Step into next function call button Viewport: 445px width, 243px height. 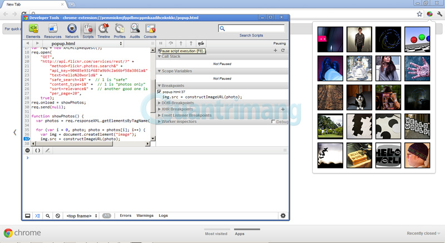[181, 43]
